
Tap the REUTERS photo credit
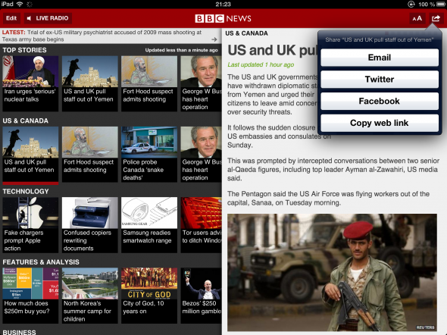(x=425, y=327)
